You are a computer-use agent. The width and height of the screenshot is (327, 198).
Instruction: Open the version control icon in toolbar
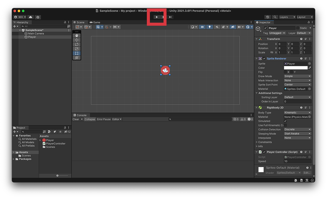coord(38,17)
